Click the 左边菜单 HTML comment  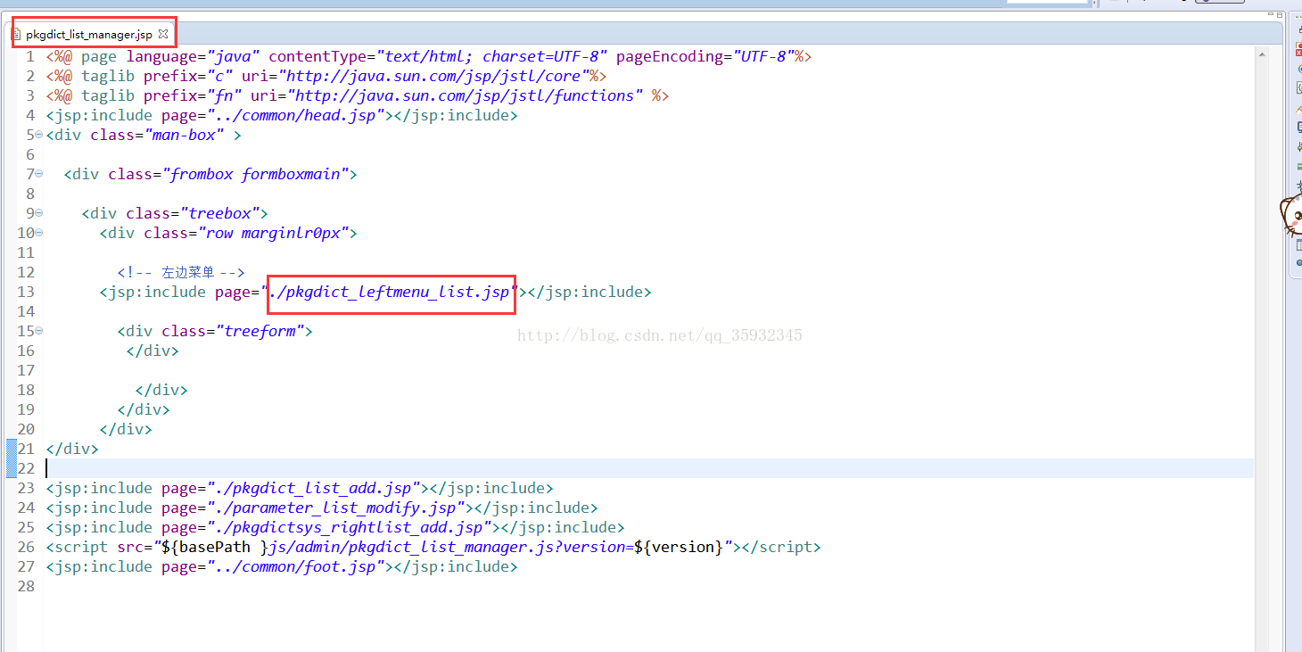click(x=181, y=272)
